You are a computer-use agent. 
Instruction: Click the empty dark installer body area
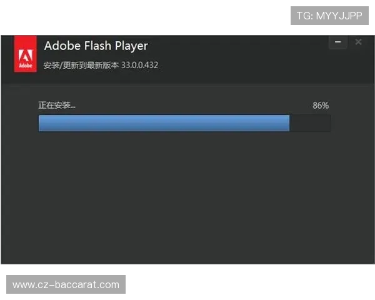tap(187, 200)
